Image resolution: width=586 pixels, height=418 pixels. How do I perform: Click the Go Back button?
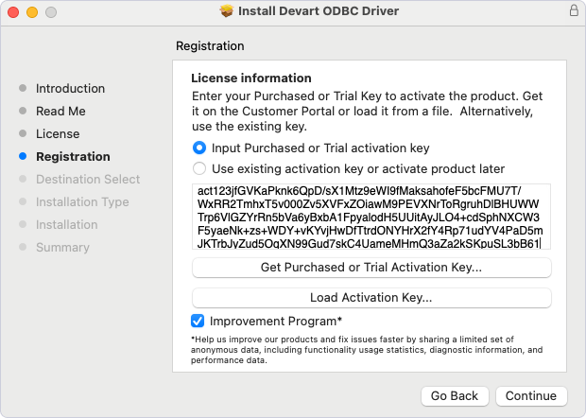click(x=455, y=396)
